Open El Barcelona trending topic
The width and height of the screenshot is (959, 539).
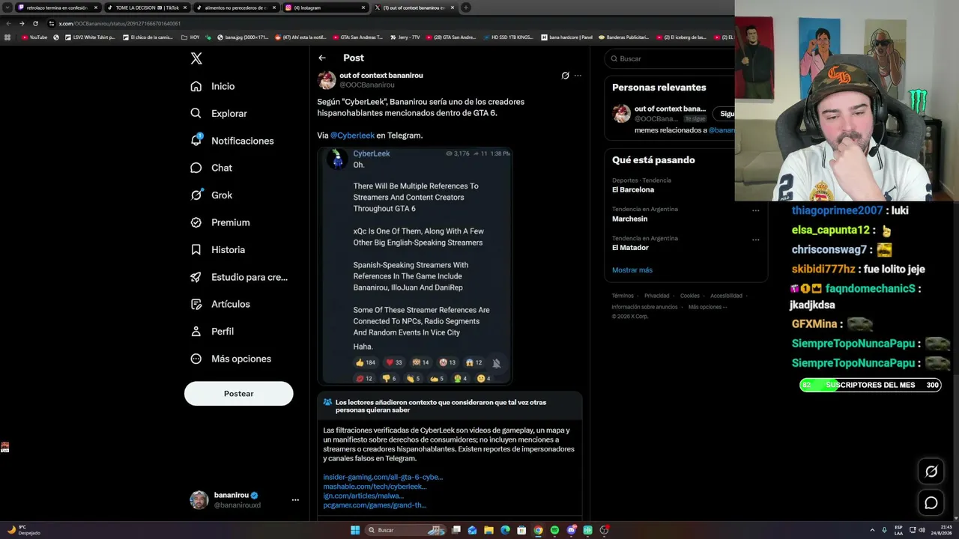point(633,190)
